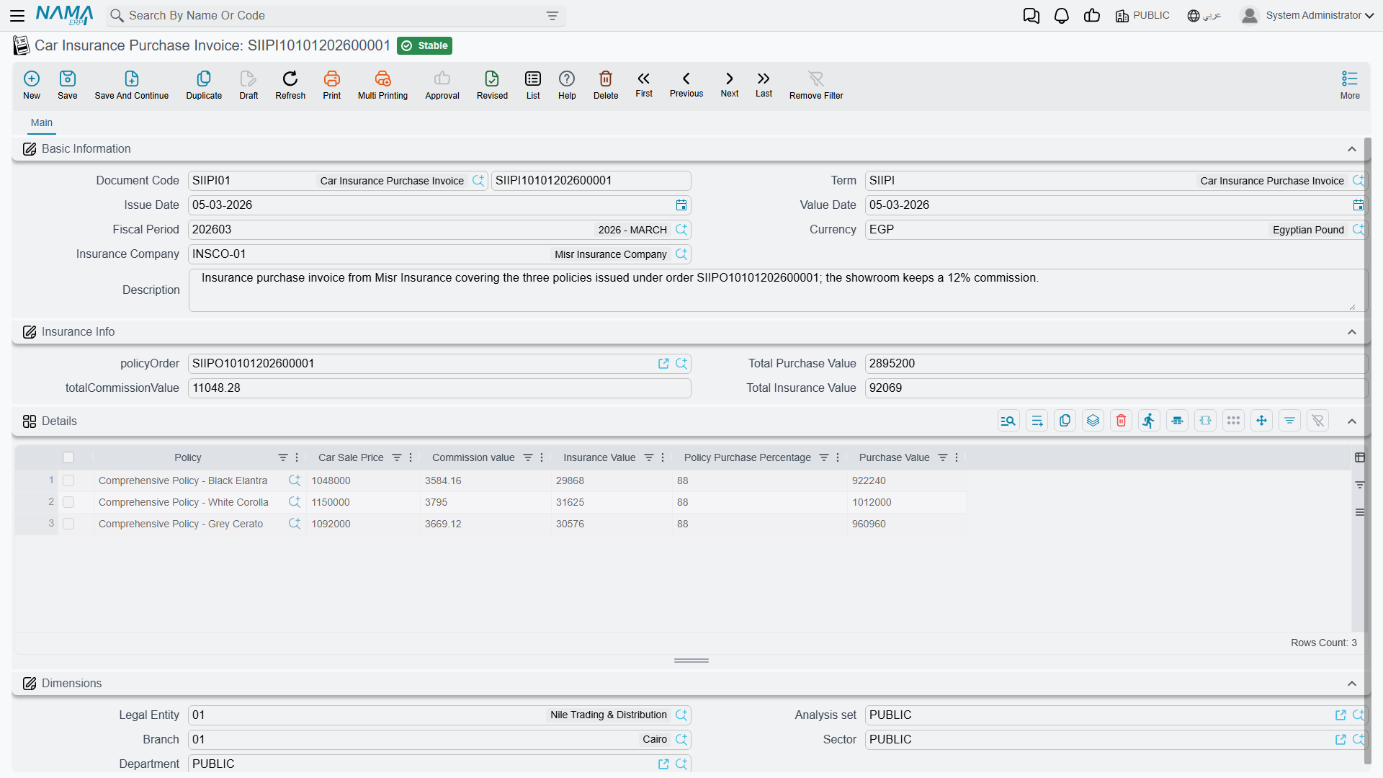Switch language to Arabic
The width and height of the screenshot is (1383, 778).
coord(1204,15)
